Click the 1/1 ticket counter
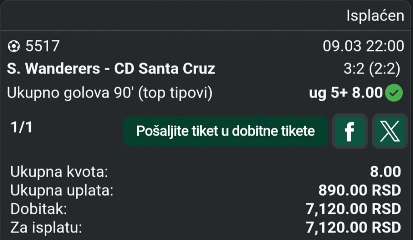The width and height of the screenshot is (413, 240). tap(22, 128)
